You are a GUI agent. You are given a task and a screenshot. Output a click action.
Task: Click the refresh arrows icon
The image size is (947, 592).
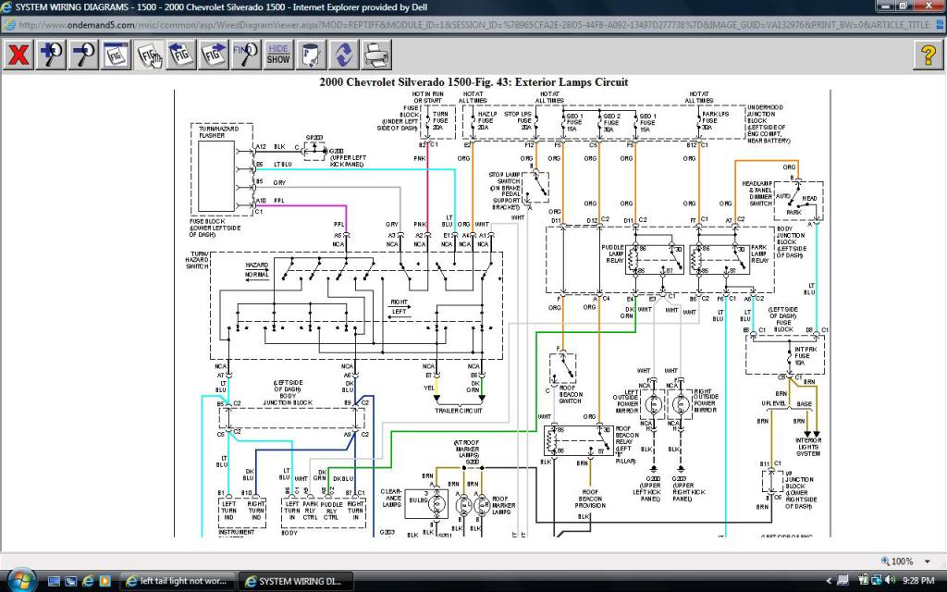tap(342, 54)
